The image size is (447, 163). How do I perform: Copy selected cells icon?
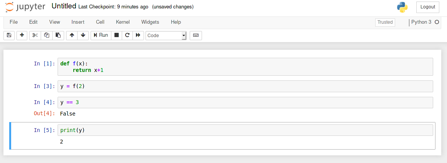click(46, 35)
